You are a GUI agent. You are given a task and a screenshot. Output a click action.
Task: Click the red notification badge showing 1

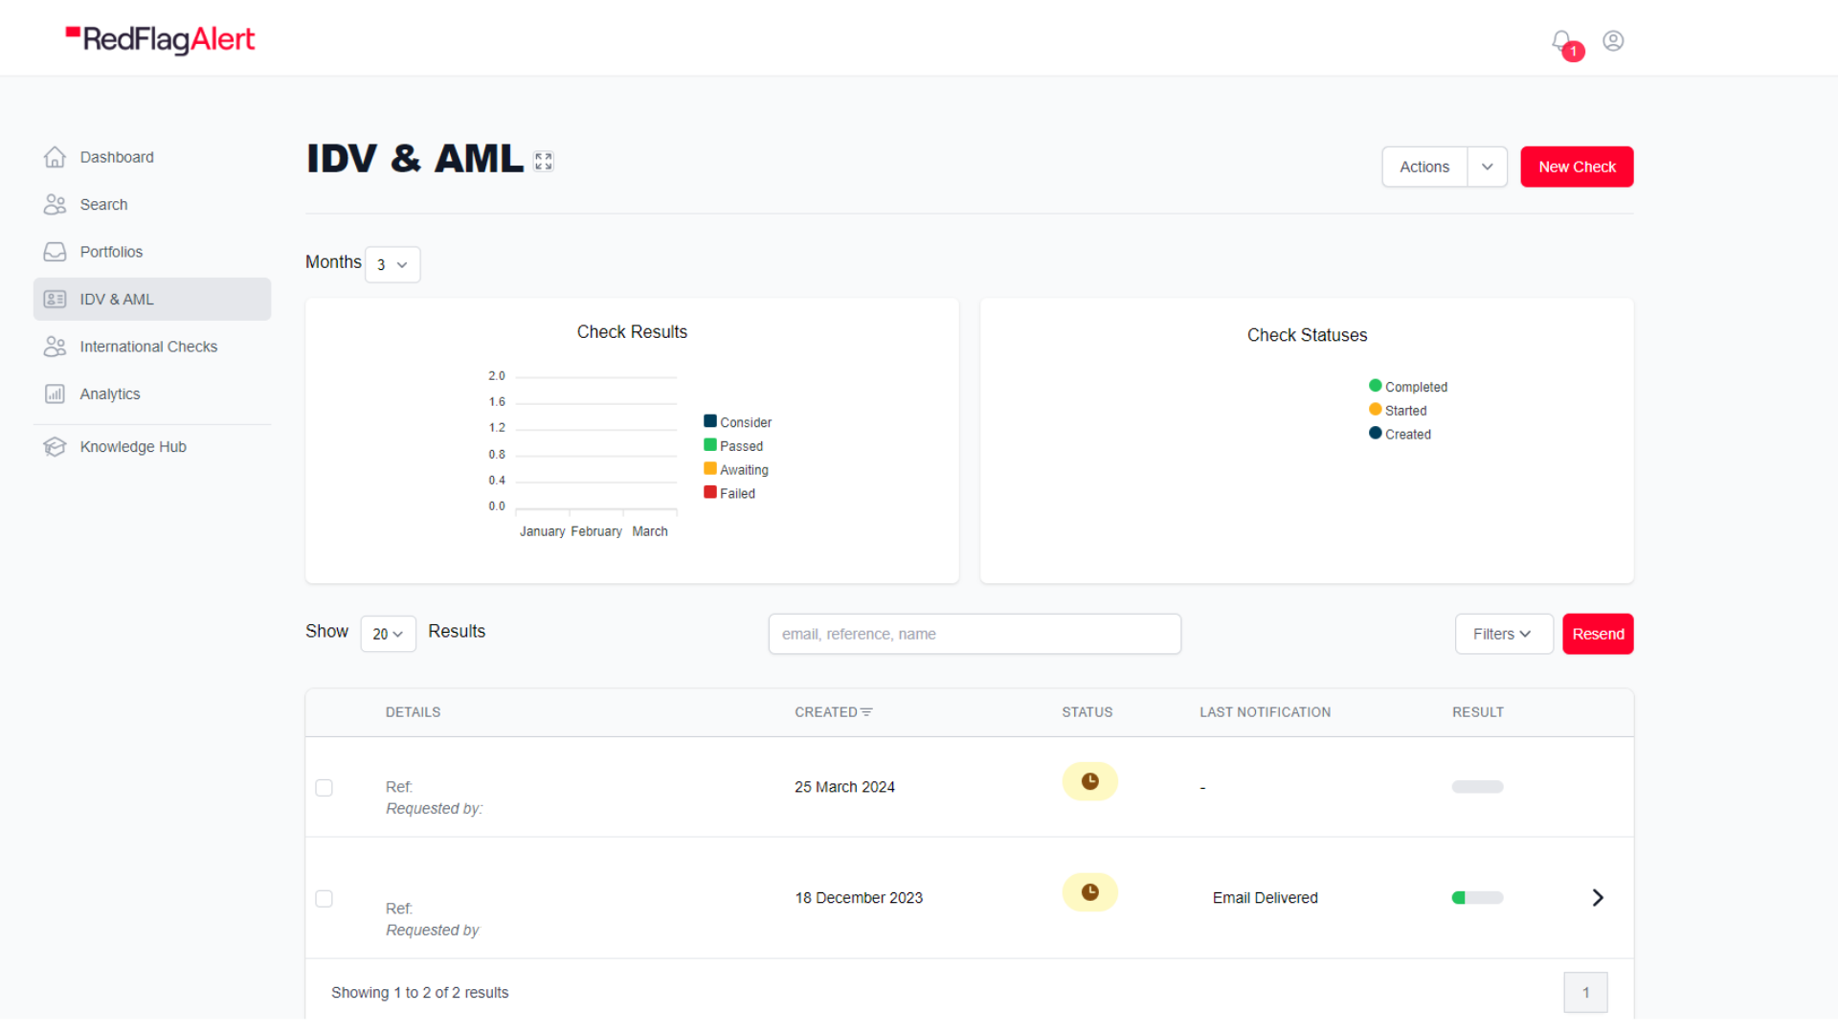pyautogui.click(x=1573, y=52)
